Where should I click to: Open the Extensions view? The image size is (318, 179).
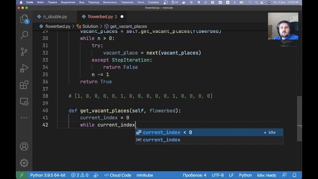pyautogui.click(x=24, y=85)
